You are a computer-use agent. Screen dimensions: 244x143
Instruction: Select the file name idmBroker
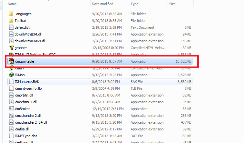pyautogui.click(x=22, y=109)
